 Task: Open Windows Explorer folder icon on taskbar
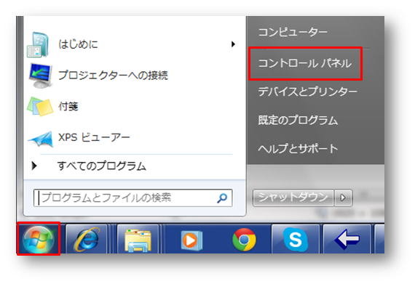pos(138,239)
